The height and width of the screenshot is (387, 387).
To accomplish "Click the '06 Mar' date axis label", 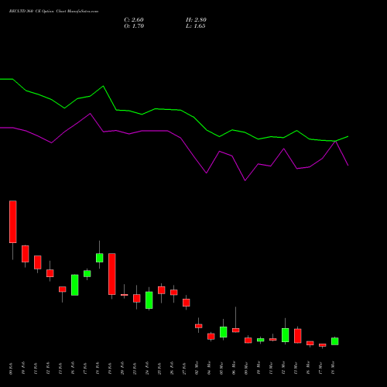I will coord(234,368).
